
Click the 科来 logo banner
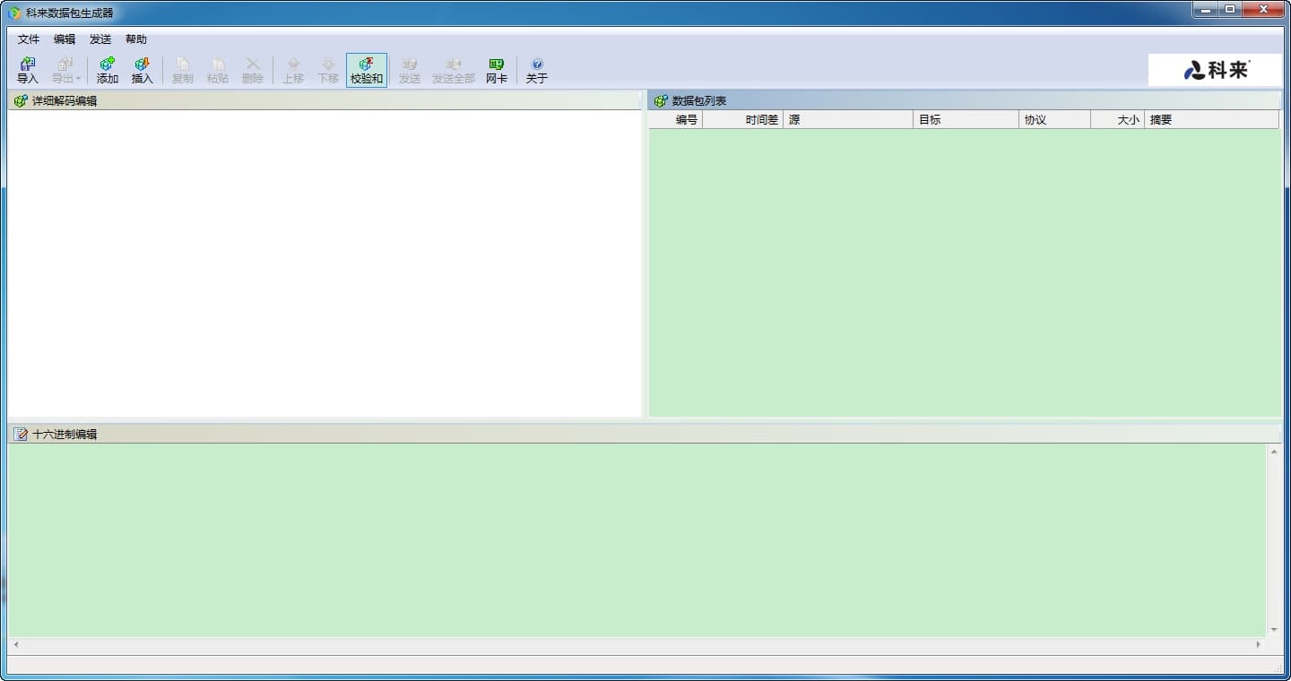point(1215,70)
